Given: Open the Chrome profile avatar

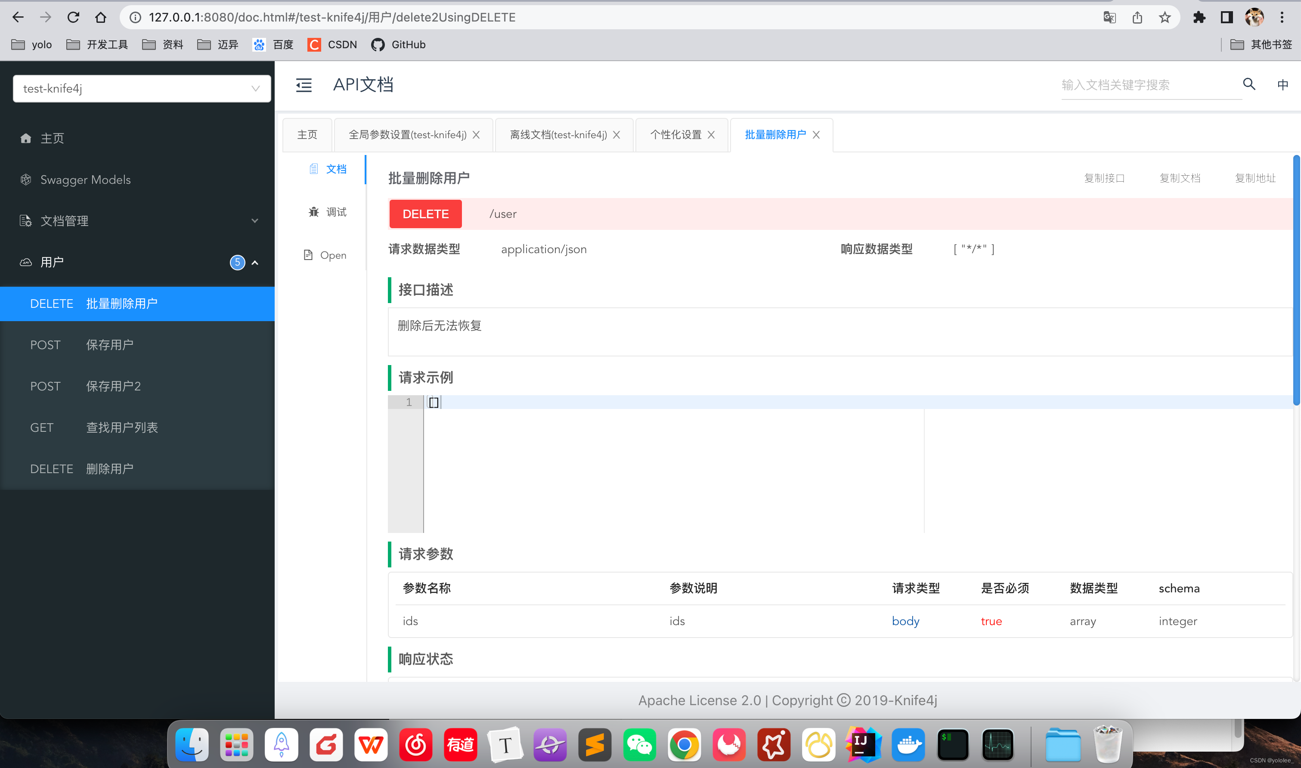Looking at the screenshot, I should pos(1255,17).
